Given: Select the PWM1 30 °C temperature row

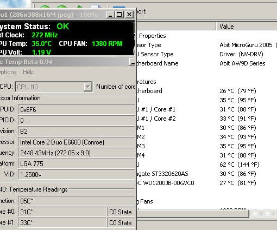Looking at the screenshot, I should pyautogui.click(x=206, y=128).
